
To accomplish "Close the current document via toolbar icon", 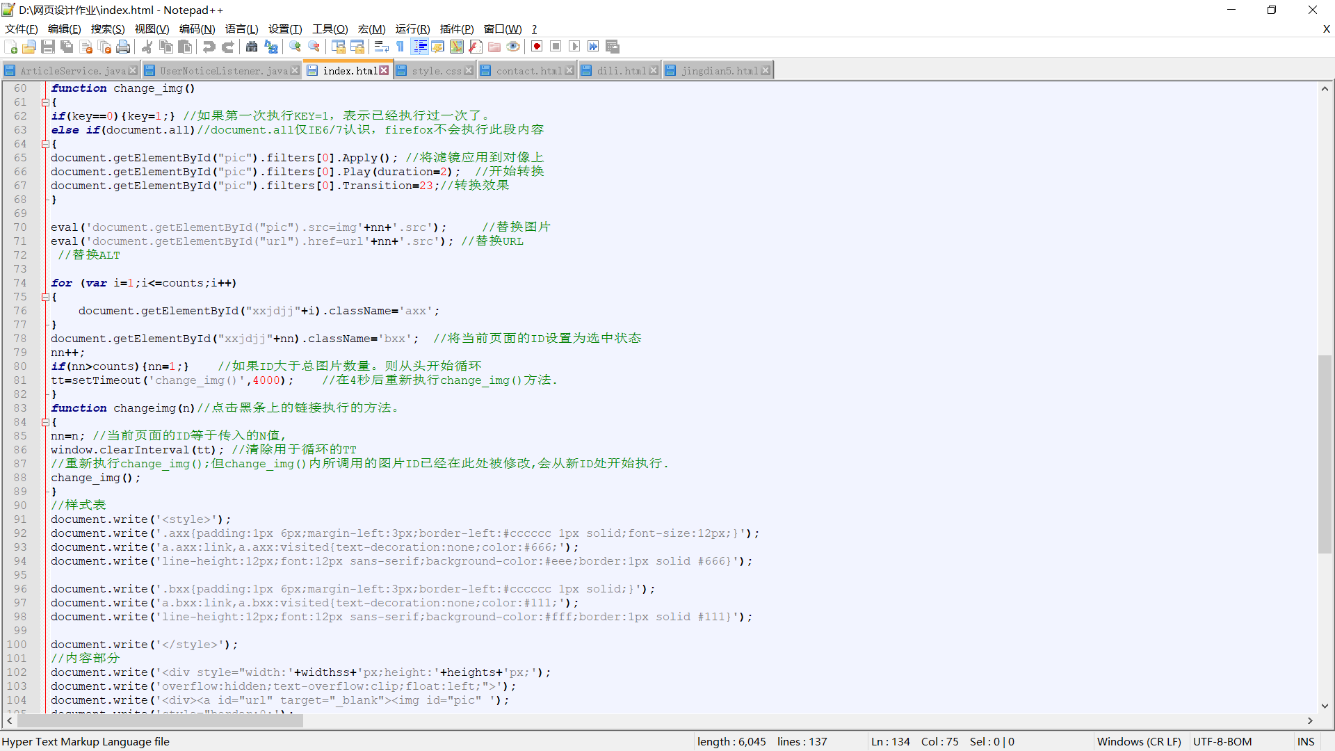I will [86, 47].
